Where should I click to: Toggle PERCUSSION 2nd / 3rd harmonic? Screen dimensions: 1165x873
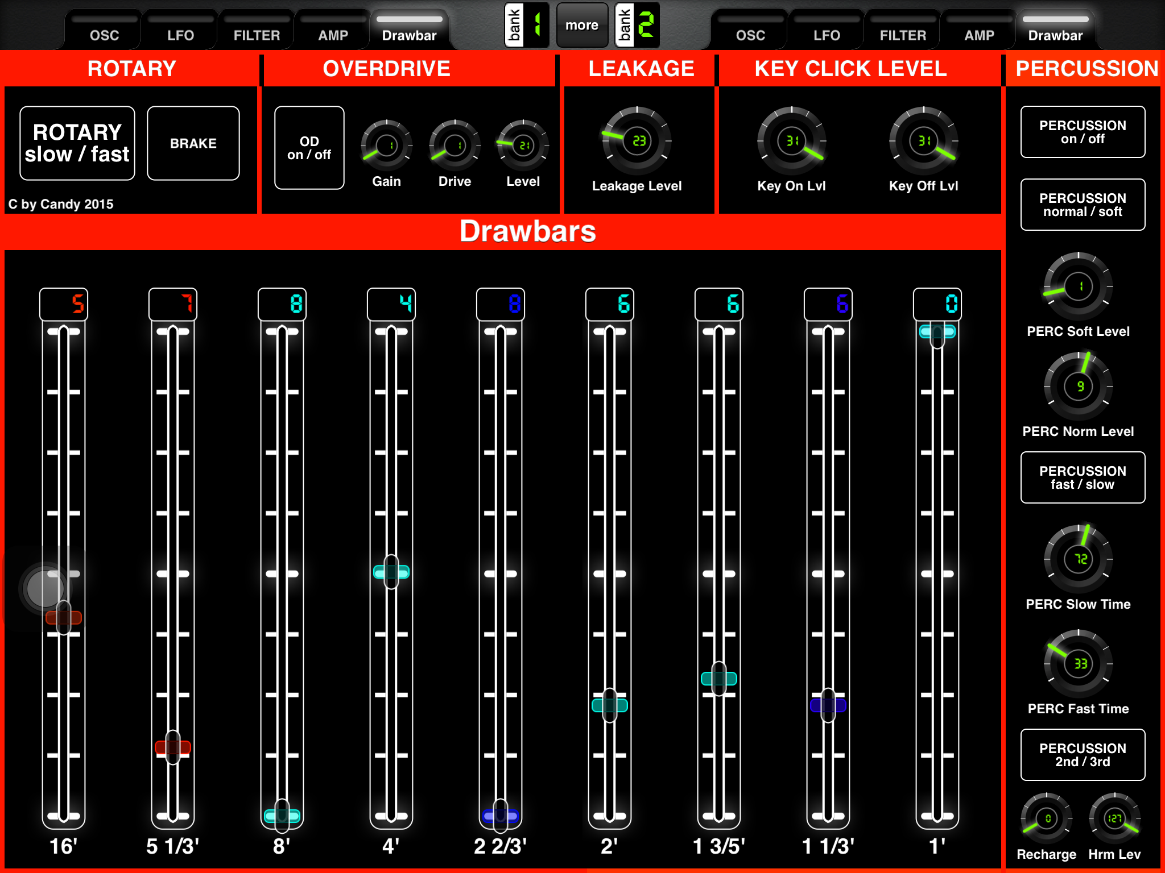point(1083,755)
